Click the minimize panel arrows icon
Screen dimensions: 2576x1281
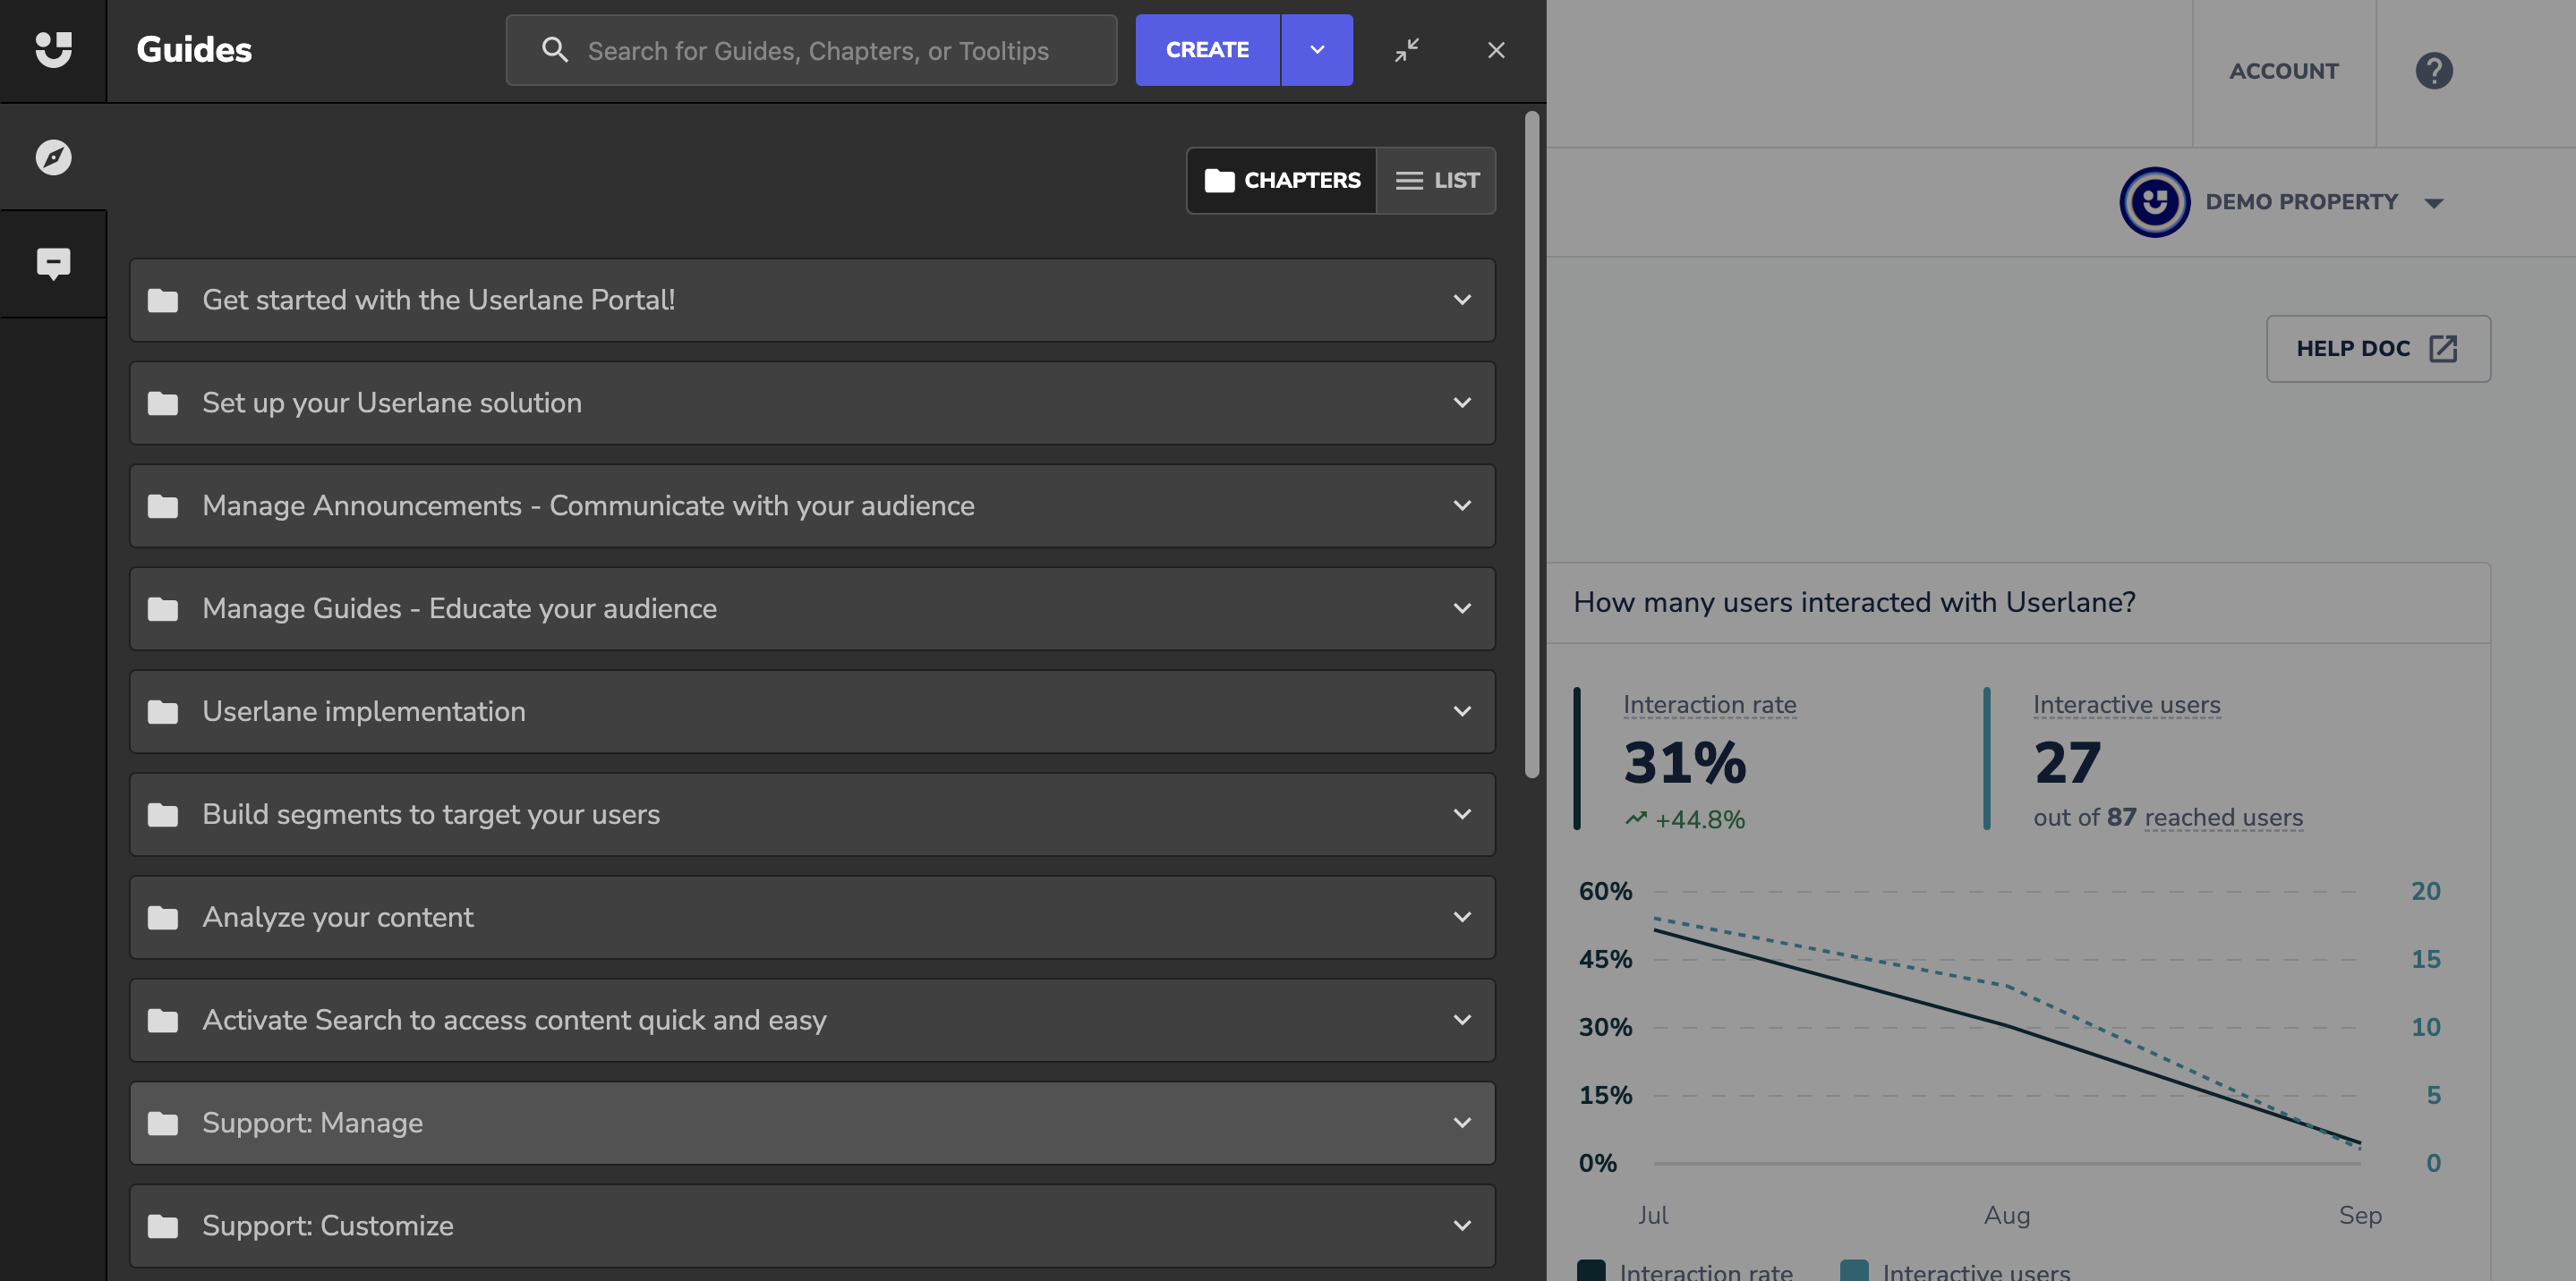click(1406, 50)
